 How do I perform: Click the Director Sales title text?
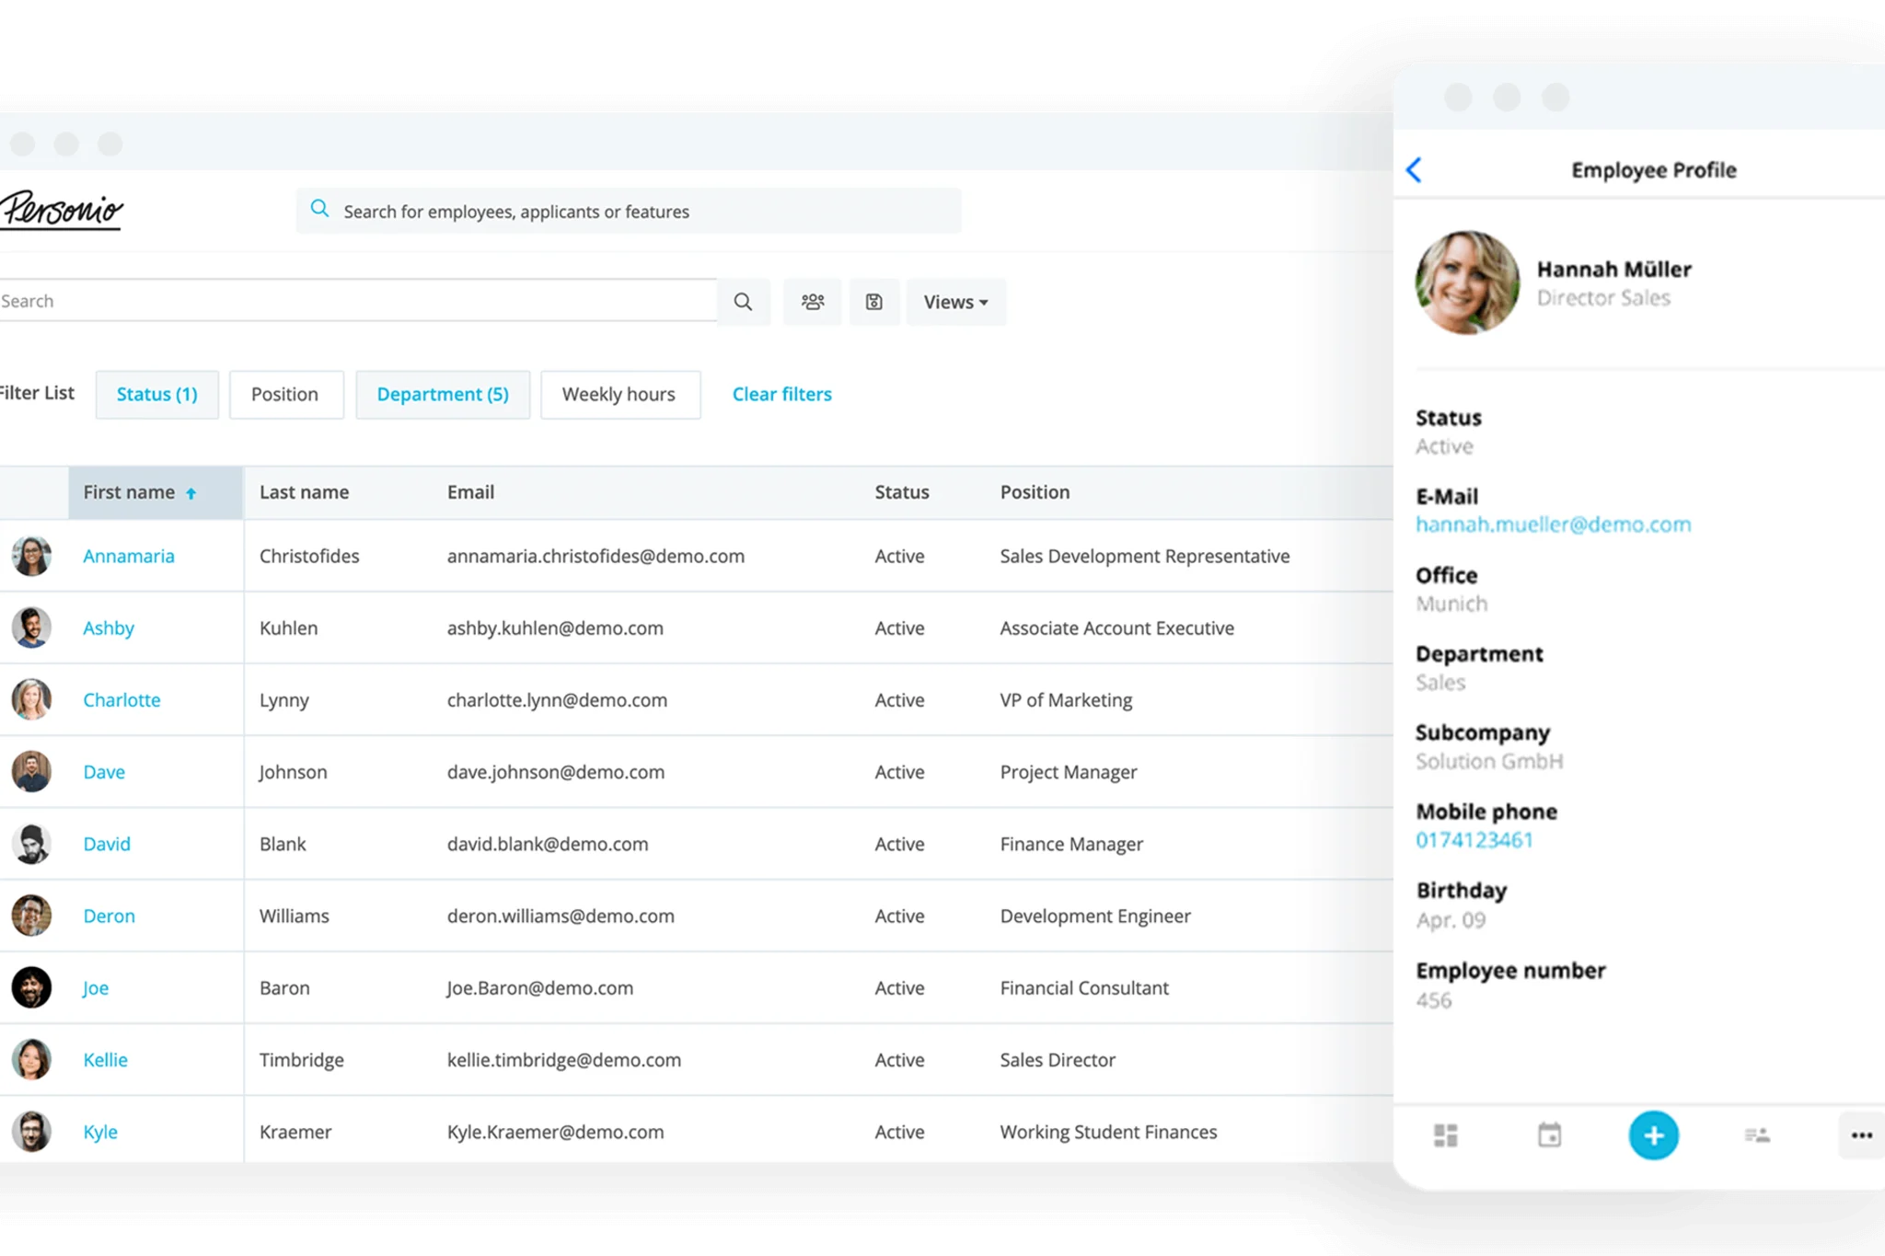pos(1603,298)
